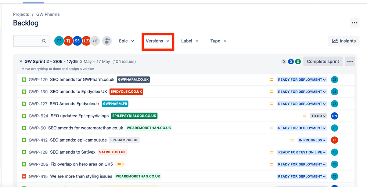Click CS assignee avatar on GWP-128 row
367x187 pixels.
(334, 152)
